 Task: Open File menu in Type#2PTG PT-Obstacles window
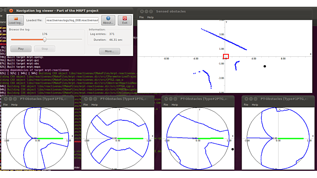click(x=166, y=104)
